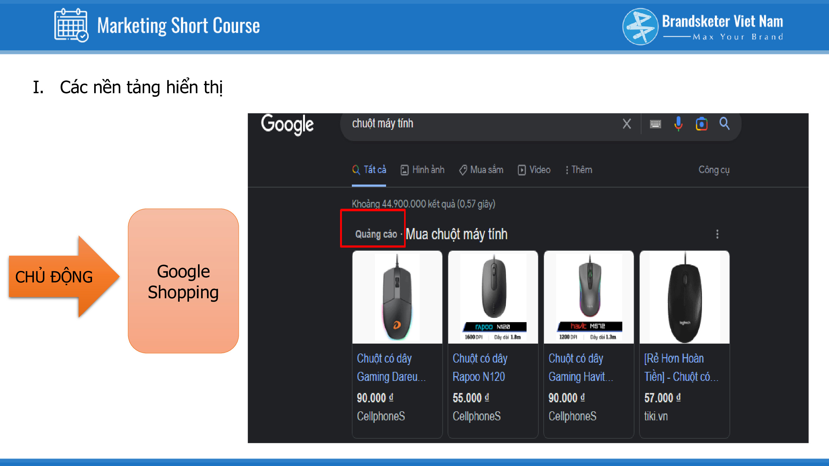This screenshot has height=466, width=829.
Task: Expand the Thêm menu
Action: 579,170
